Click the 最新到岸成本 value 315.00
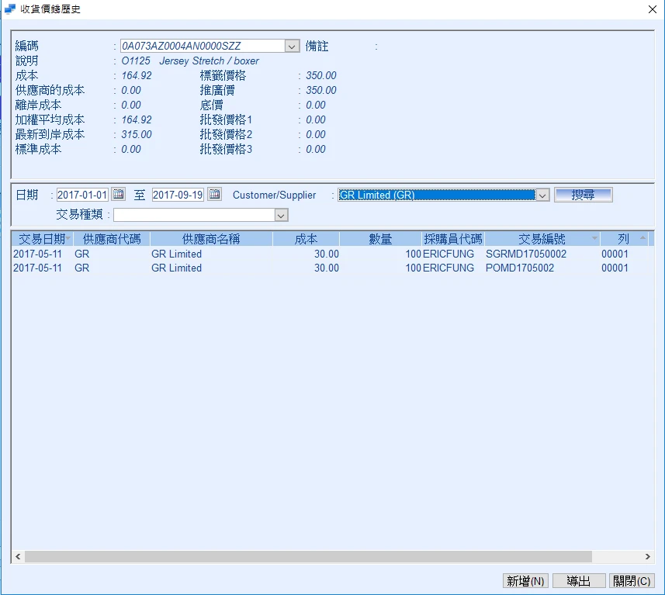 [x=137, y=134]
